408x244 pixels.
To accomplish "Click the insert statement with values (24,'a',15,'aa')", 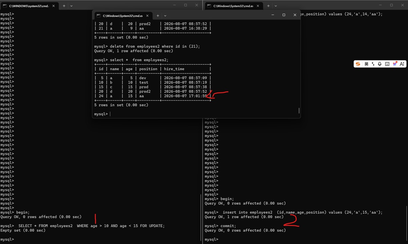I will [303, 212].
